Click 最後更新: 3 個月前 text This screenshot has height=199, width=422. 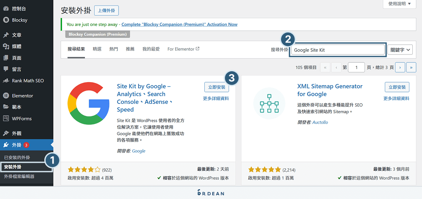[391, 169]
